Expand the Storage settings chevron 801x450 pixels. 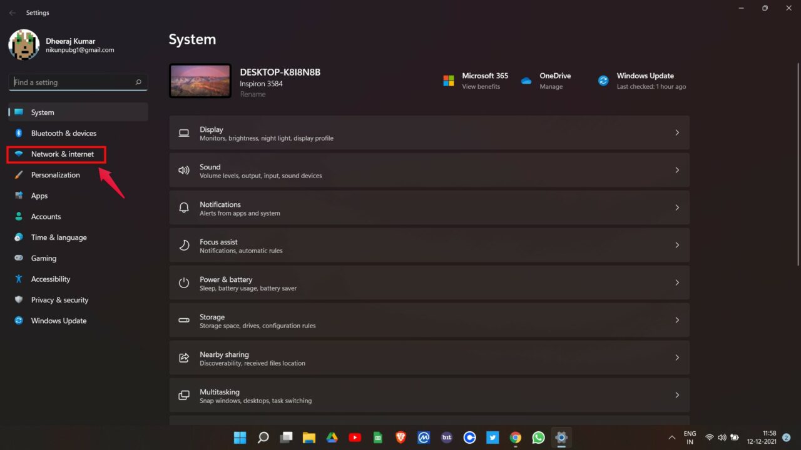[x=676, y=320]
